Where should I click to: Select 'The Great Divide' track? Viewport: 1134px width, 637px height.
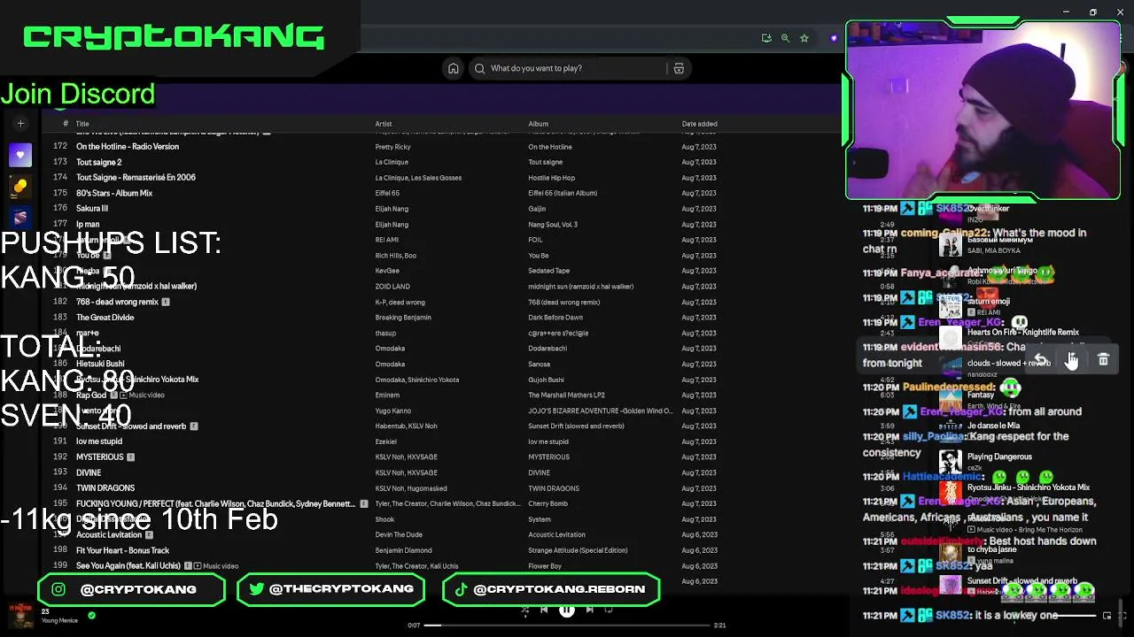pyautogui.click(x=105, y=318)
